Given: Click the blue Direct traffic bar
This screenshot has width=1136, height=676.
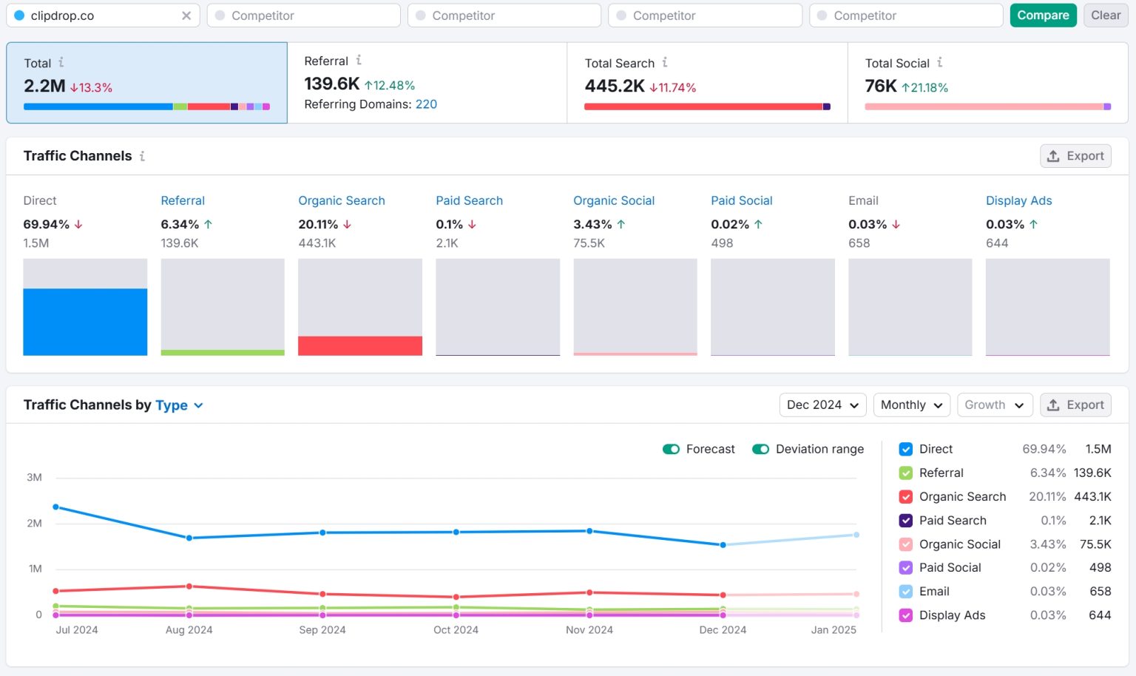Looking at the screenshot, I should coord(85,322).
